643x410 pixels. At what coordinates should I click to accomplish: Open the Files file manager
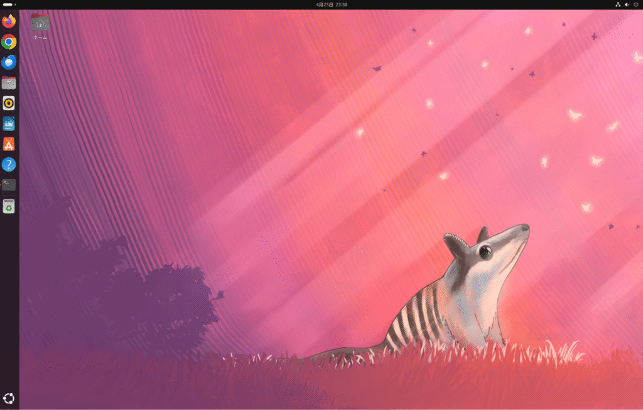[9, 83]
